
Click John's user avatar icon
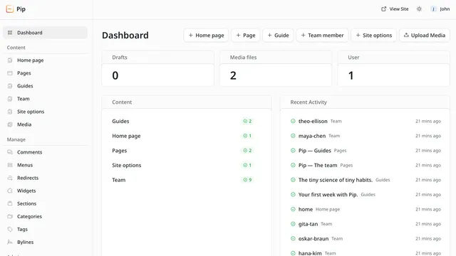coord(433,9)
